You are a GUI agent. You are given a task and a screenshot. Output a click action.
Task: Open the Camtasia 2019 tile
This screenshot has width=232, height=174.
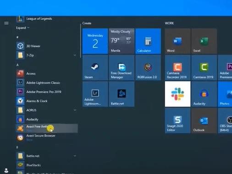204,68
